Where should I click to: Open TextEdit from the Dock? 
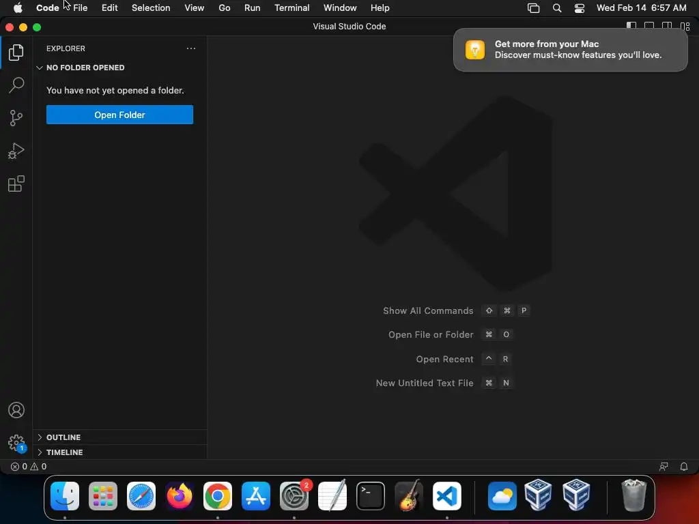[332, 496]
